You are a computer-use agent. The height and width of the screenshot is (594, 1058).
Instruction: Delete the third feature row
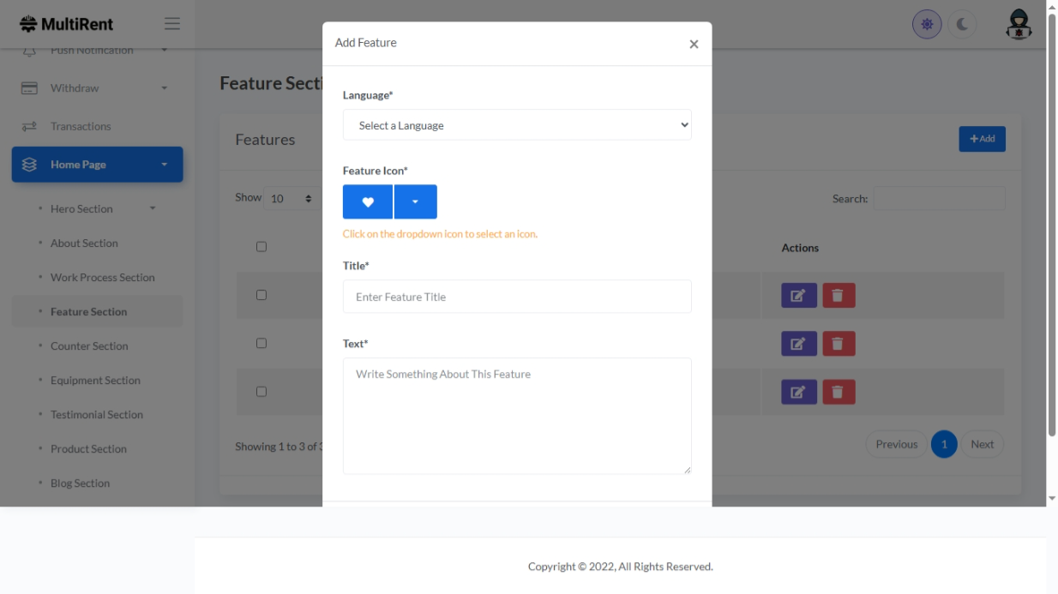coord(839,393)
